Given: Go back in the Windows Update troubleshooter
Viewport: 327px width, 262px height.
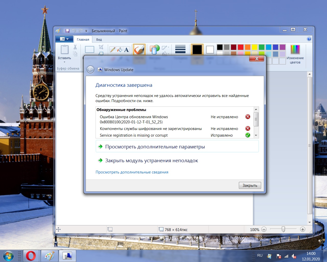Looking at the screenshot, I should click(x=90, y=70).
